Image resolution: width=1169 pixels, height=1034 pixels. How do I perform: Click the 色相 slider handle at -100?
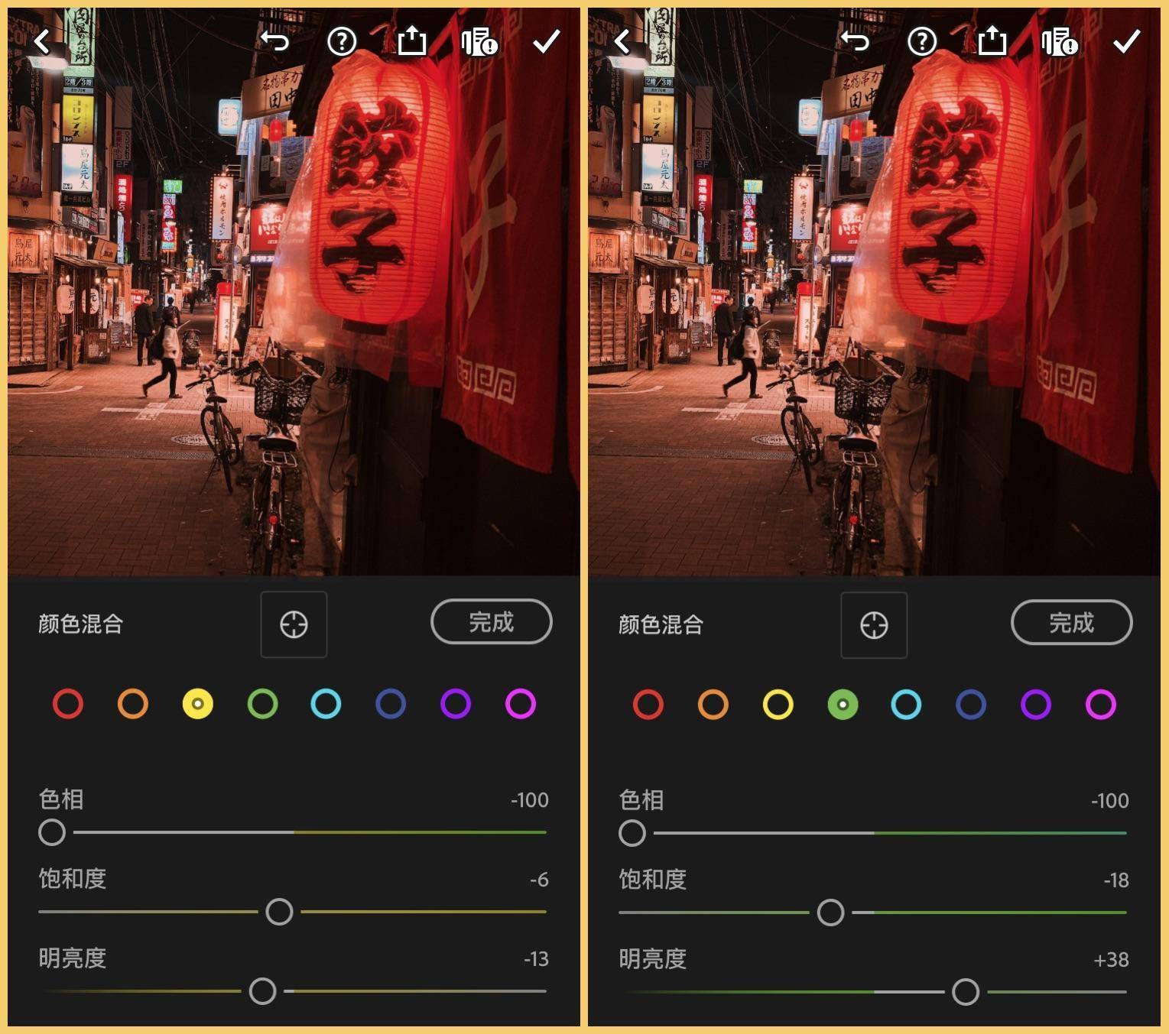click(632, 833)
